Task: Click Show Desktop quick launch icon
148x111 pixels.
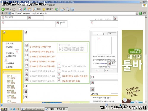Action: tap(11, 109)
